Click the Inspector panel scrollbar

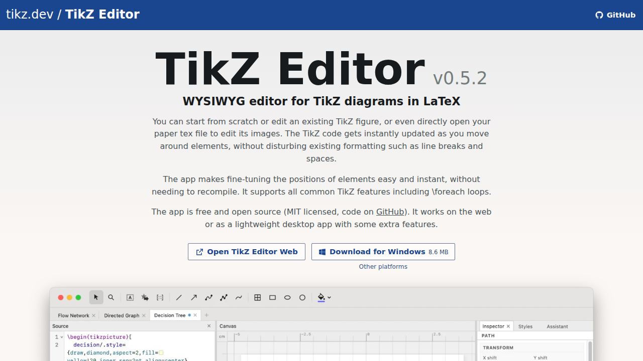(590, 350)
